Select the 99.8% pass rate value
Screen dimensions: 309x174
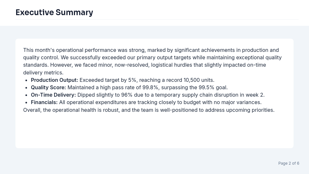[150, 87]
